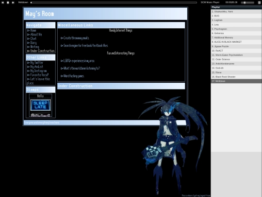Seek within the Meltdown progress bar
262x197 pixels.
[x=114, y=2]
